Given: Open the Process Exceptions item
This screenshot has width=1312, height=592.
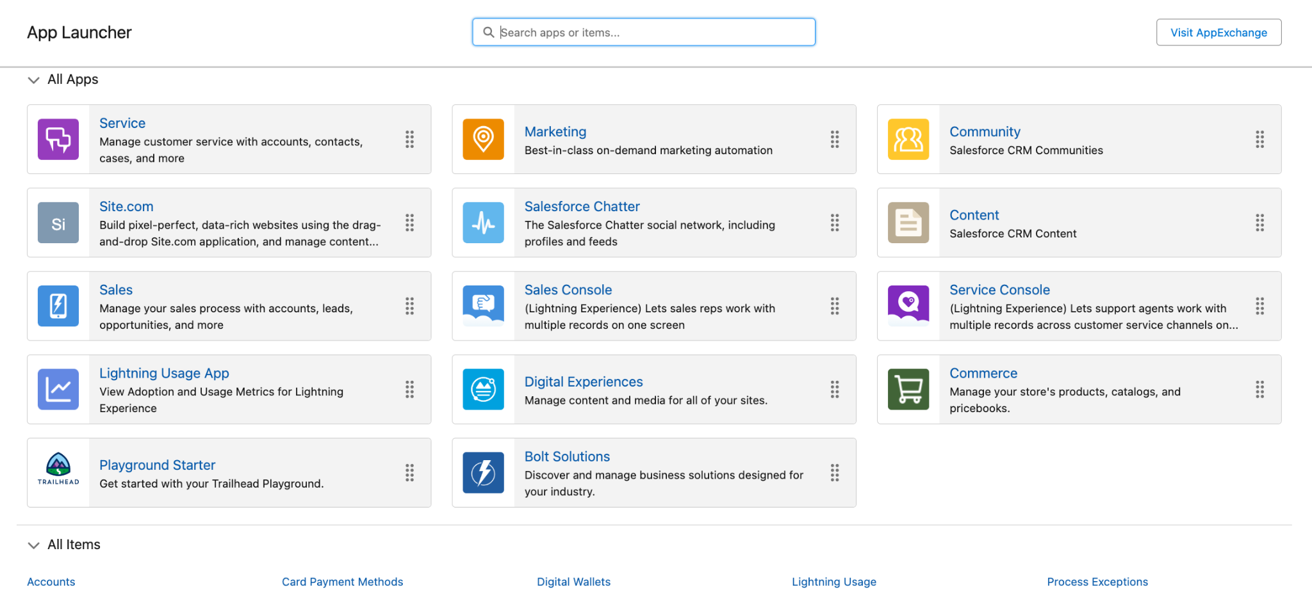Looking at the screenshot, I should (1097, 582).
